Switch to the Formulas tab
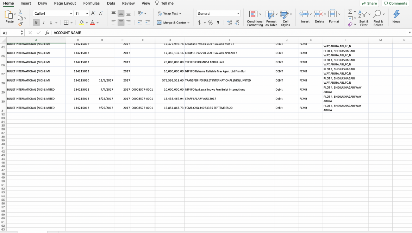412x233 pixels. click(x=92, y=4)
